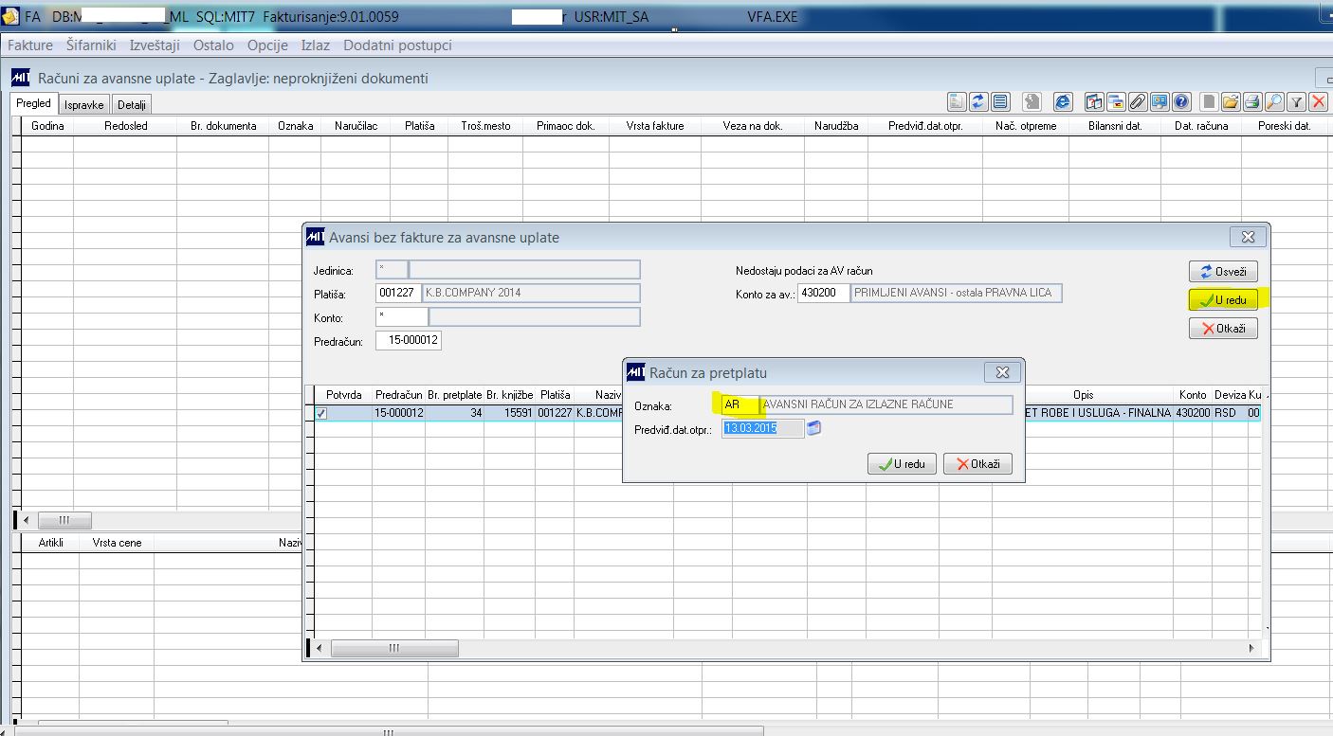1333x736 pixels.
Task: Open calendar picker next to Predviđ.dat.otpr.
Action: [x=813, y=428]
